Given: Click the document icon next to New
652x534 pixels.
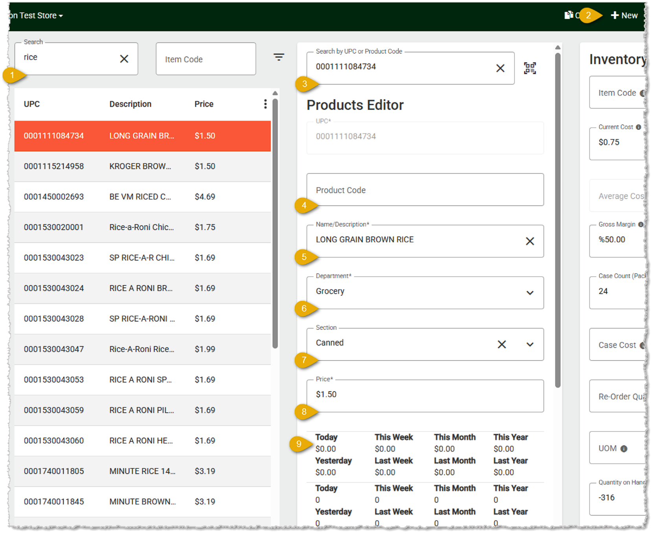Looking at the screenshot, I should [x=568, y=15].
